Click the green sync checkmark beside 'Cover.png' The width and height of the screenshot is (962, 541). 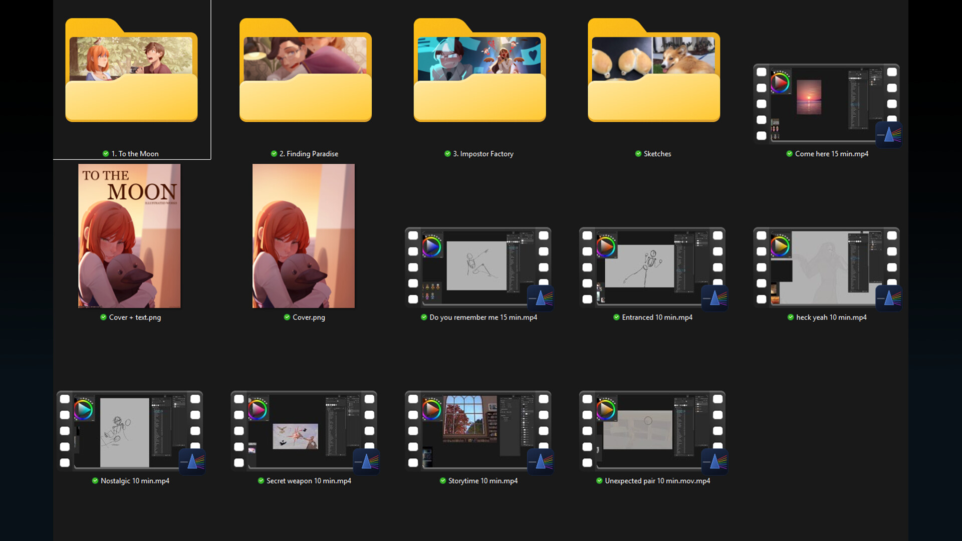click(287, 317)
